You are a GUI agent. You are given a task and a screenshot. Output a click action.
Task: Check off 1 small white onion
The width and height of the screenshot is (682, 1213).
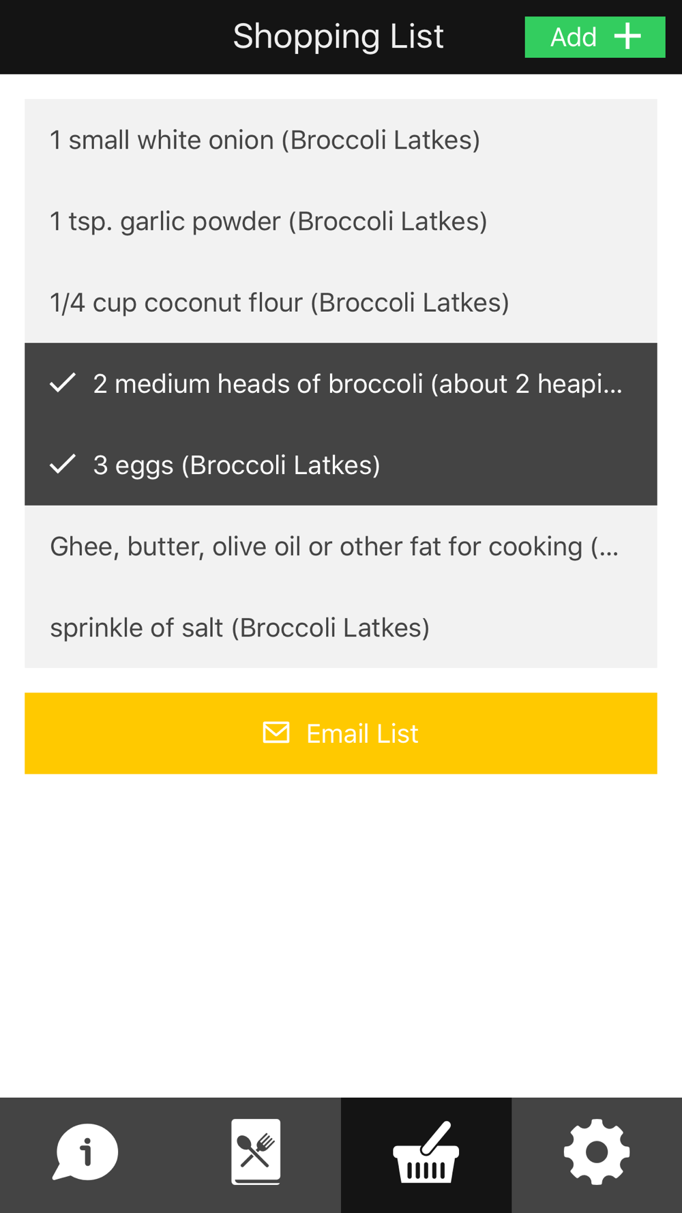click(265, 140)
